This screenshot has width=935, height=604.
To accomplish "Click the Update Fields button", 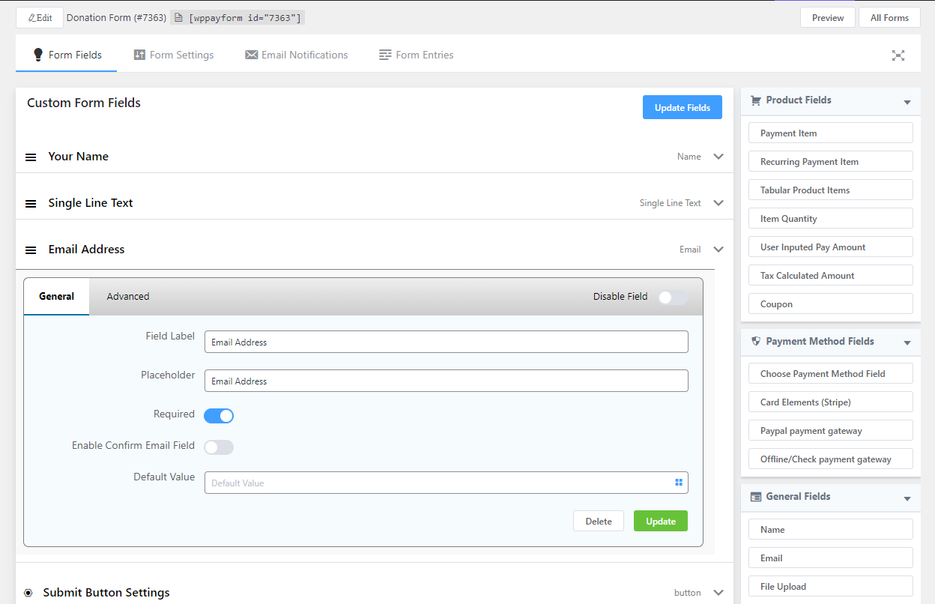I will point(682,106).
